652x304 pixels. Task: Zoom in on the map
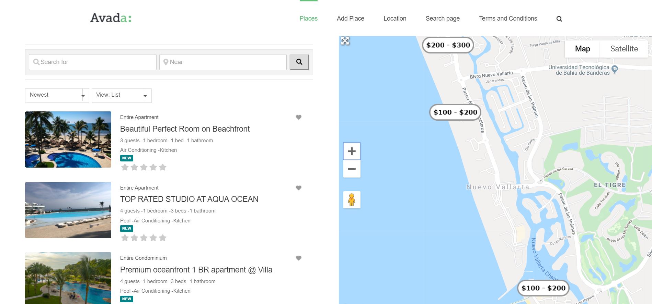[352, 151]
